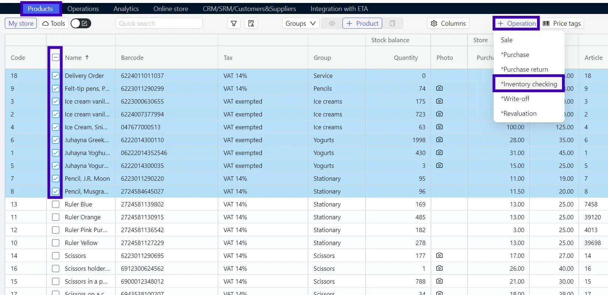The height and width of the screenshot is (295, 608).
Task: Select *Revaluation menu entry
Action: [x=529, y=114]
